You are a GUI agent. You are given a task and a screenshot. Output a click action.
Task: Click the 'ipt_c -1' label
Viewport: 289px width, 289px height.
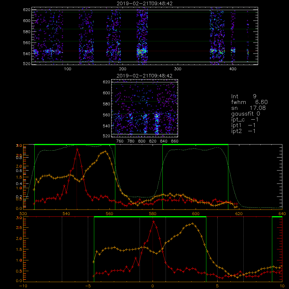click(245, 120)
